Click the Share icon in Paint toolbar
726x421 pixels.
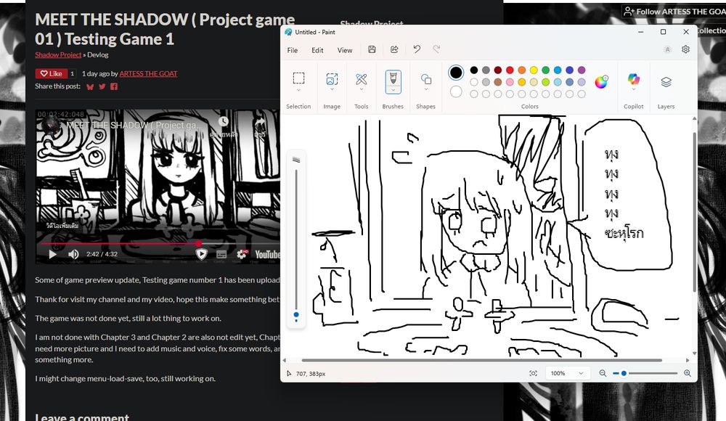coord(394,49)
